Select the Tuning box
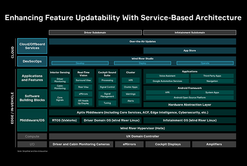 tap(107, 103)
